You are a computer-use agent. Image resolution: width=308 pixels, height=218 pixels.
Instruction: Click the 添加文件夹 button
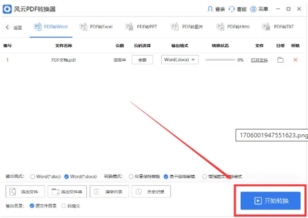click(x=67, y=192)
